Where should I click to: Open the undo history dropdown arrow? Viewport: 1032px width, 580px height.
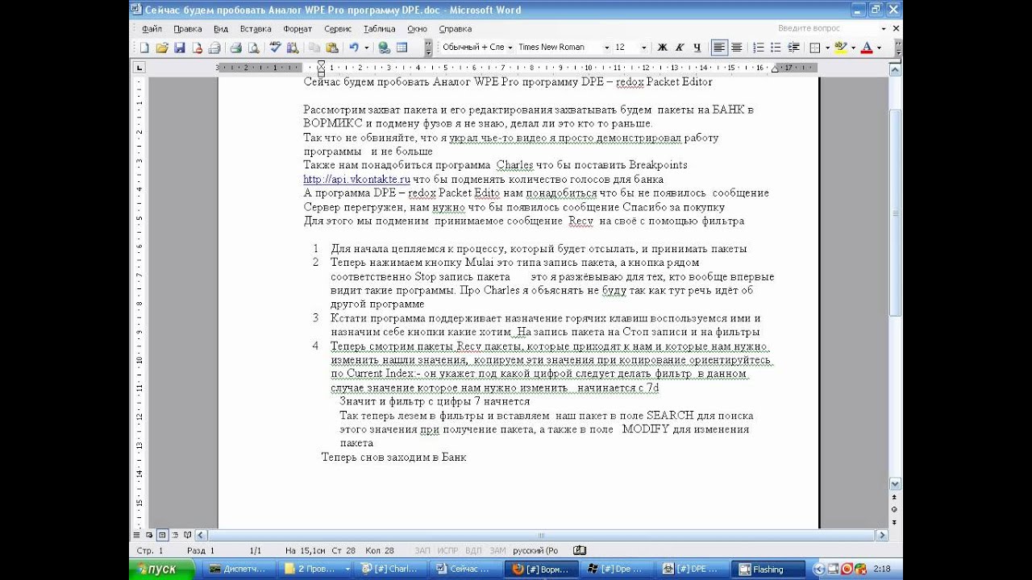pyautogui.click(x=366, y=48)
